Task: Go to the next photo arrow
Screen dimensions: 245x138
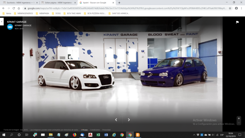Action: tap(129, 120)
